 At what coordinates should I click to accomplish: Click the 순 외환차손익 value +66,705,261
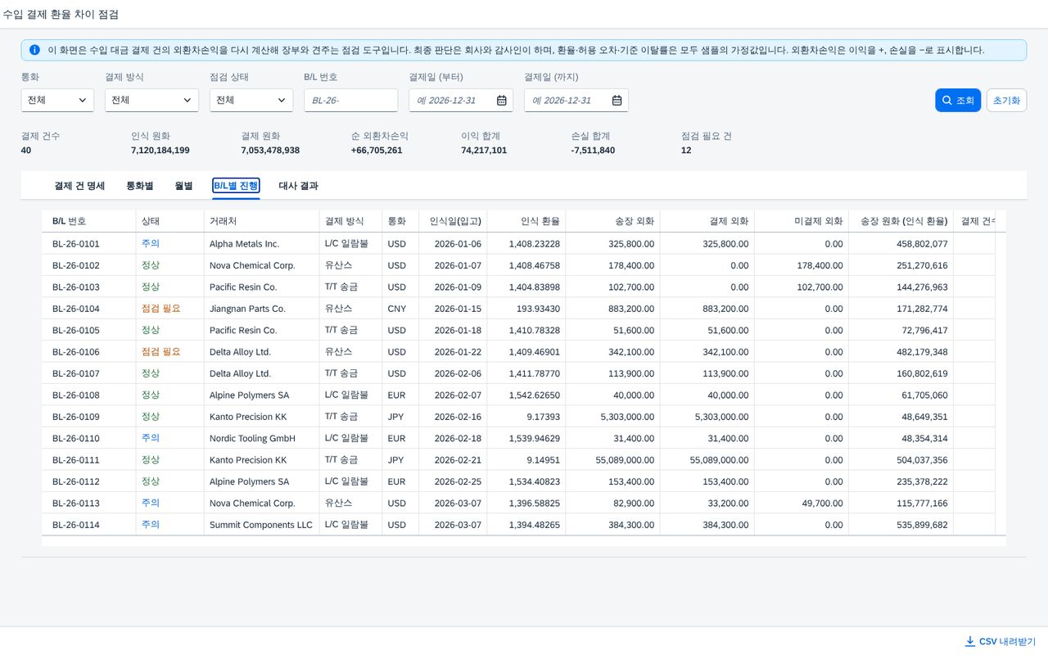(x=377, y=151)
